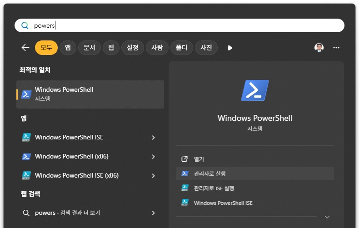Expand Windows PowerShell ISE chevron

click(x=154, y=138)
